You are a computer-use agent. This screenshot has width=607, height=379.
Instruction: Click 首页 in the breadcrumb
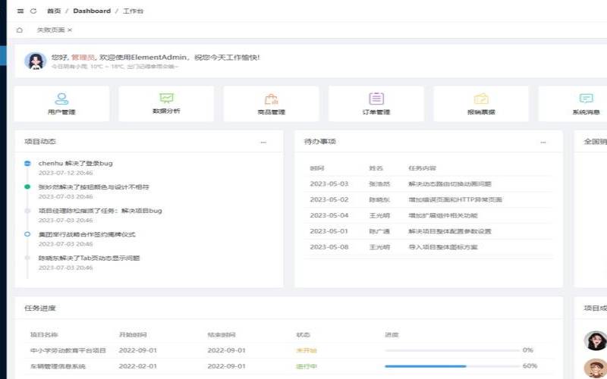click(54, 11)
